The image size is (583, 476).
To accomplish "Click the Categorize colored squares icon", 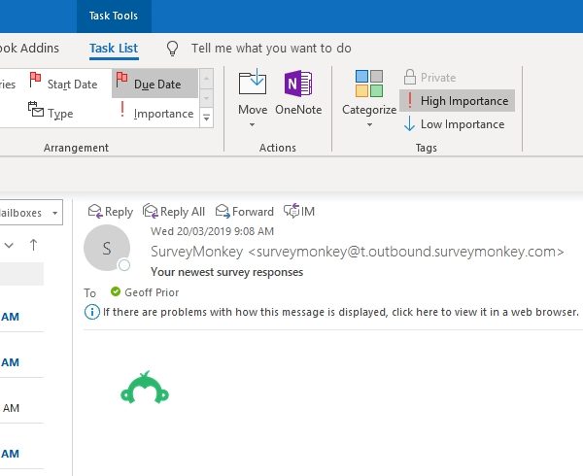I will click(x=369, y=84).
